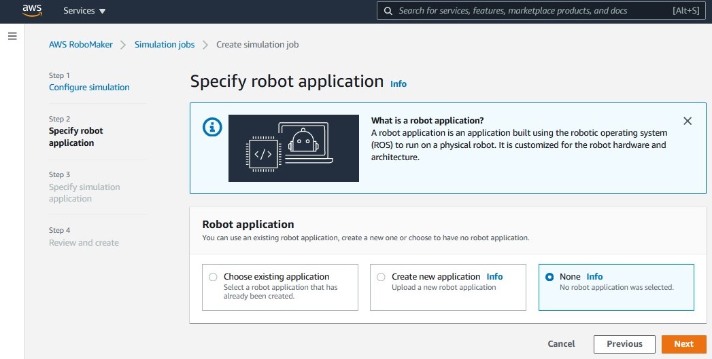
Task: Click the Previous button
Action: pos(624,345)
